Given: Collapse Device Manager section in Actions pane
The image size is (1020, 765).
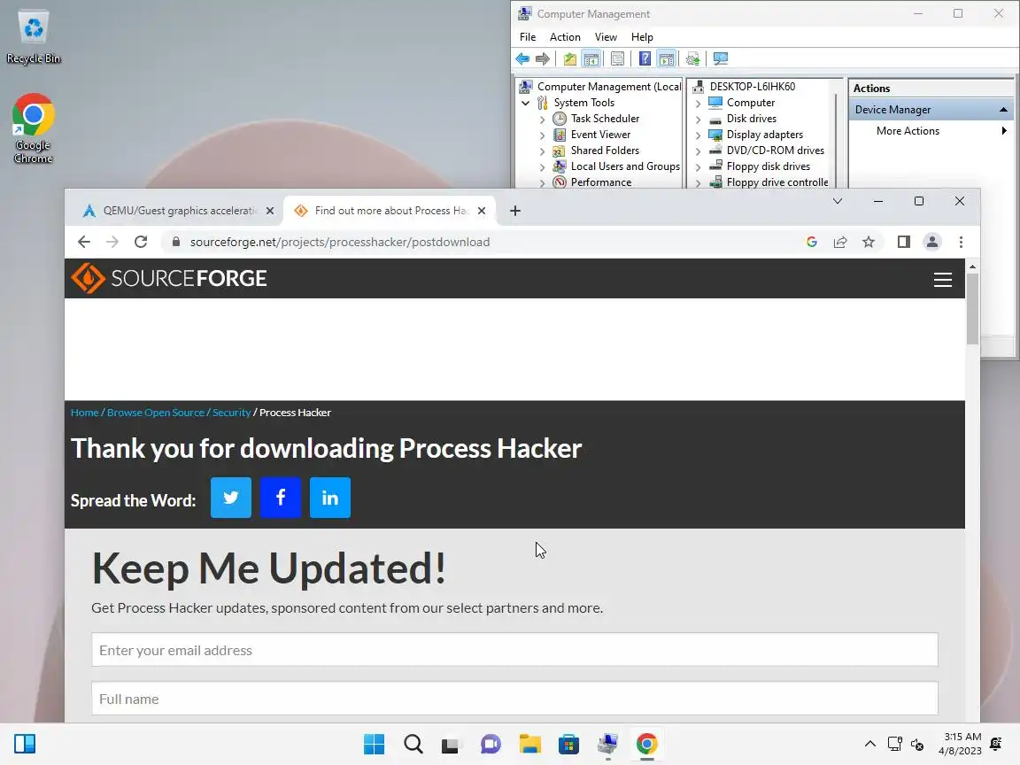Looking at the screenshot, I should pos(1003,110).
